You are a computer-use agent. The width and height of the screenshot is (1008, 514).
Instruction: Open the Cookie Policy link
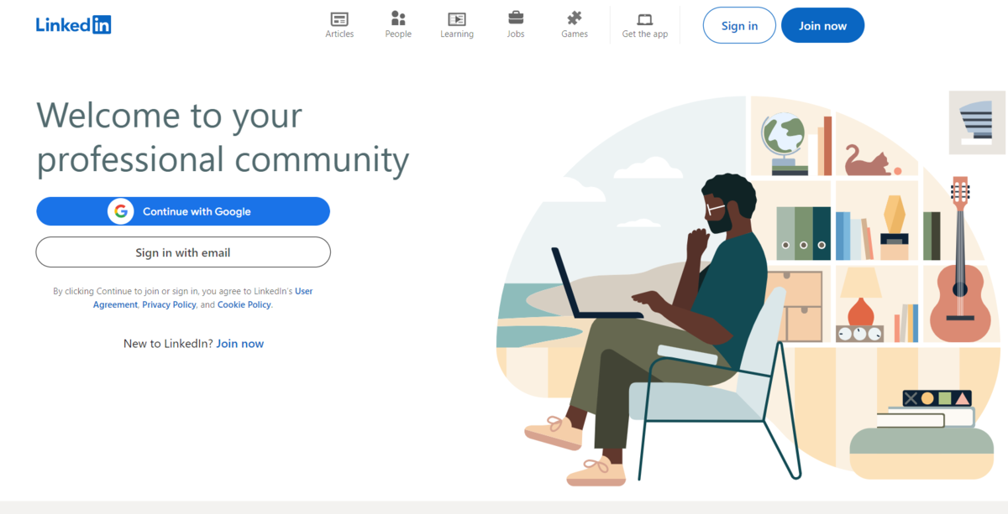click(244, 305)
